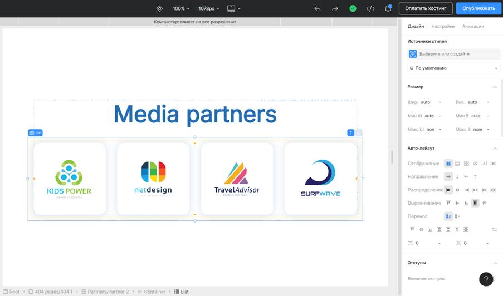Set justify to space-between in Распределение
Image resolution: width=503 pixels, height=296 pixels.
tap(475, 190)
